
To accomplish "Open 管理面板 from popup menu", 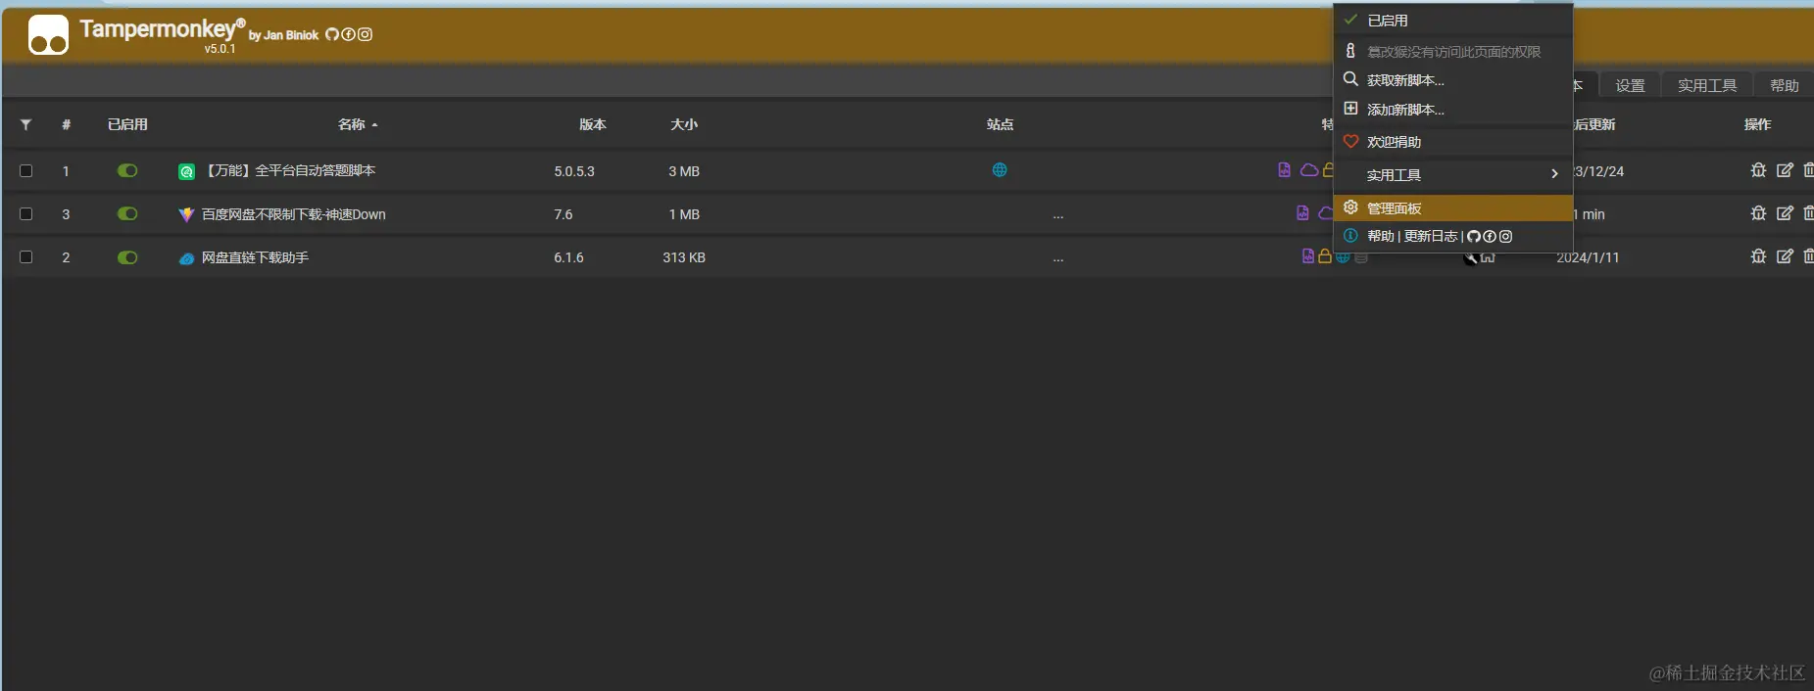I will tap(1453, 207).
